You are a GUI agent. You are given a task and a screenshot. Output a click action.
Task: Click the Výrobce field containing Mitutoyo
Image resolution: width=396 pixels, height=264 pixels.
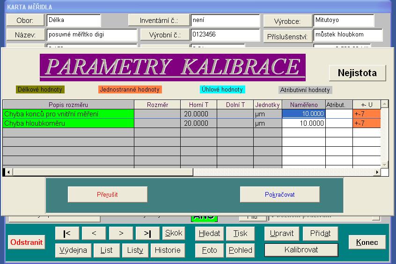[344, 21]
